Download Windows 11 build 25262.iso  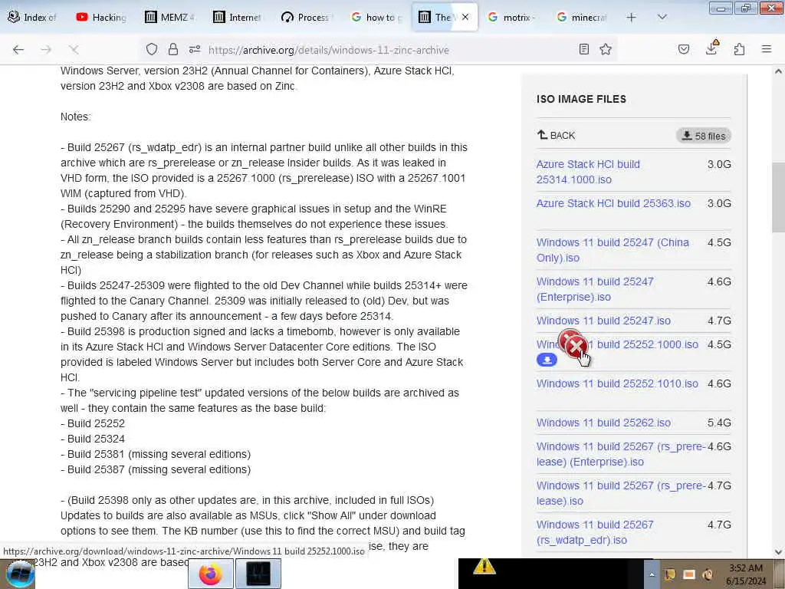coord(603,423)
